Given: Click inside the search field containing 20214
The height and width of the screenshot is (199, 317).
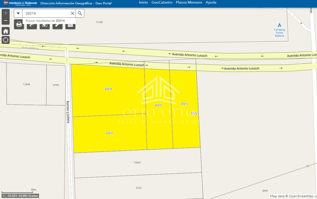Looking at the screenshot, I should [x=46, y=13].
